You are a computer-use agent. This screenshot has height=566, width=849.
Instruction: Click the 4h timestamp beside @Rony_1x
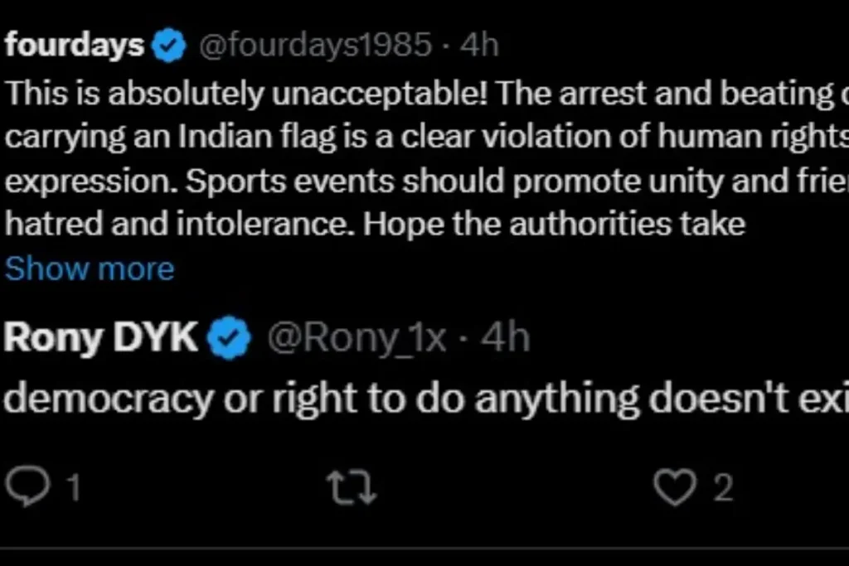pyautogui.click(x=505, y=337)
